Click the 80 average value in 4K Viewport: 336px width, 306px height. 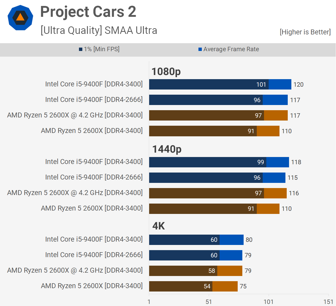(249, 240)
